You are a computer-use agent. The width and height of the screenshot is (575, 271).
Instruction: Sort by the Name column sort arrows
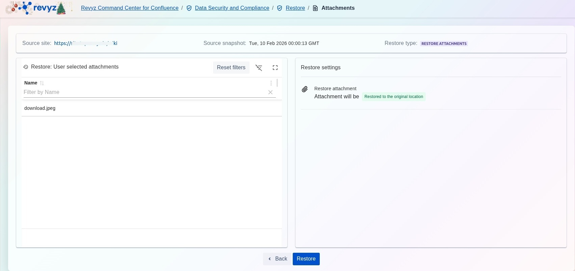[x=42, y=83]
